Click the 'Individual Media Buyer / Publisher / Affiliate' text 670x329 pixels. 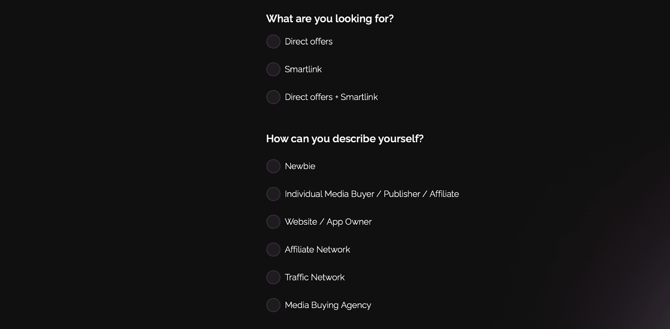coord(372,194)
